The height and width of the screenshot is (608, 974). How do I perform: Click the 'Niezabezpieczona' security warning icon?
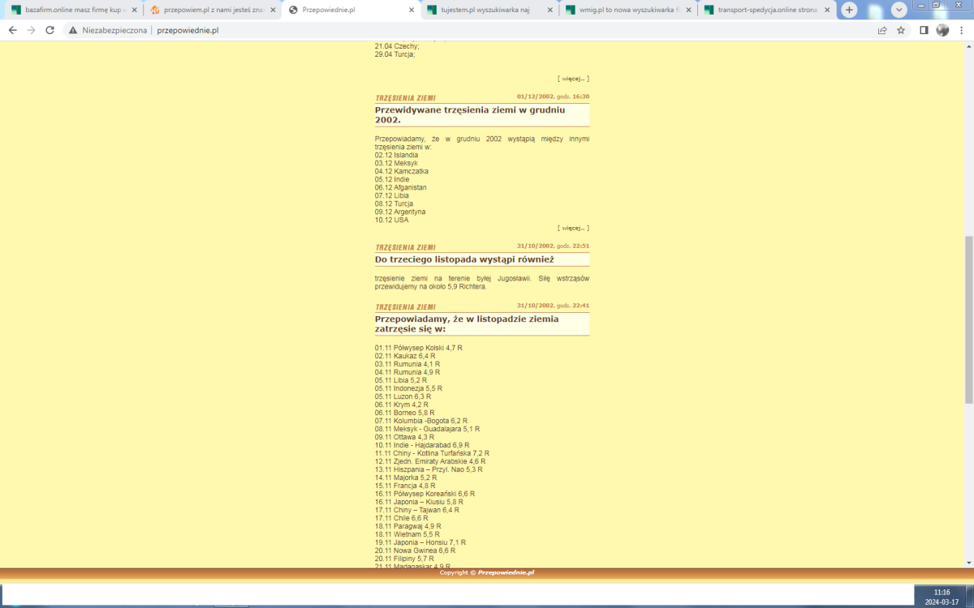(x=73, y=30)
